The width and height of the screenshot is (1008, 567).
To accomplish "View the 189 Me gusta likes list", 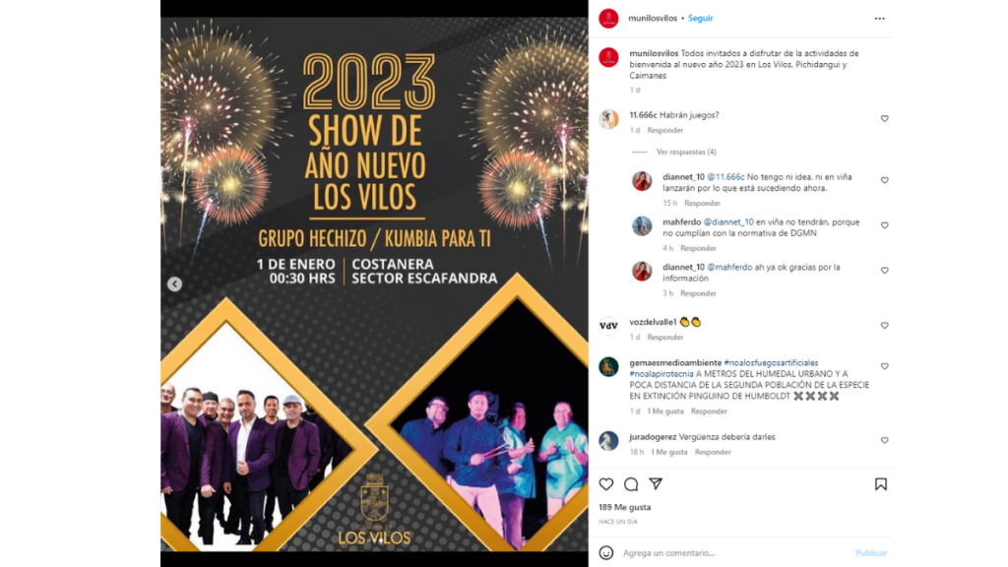I will point(625,507).
